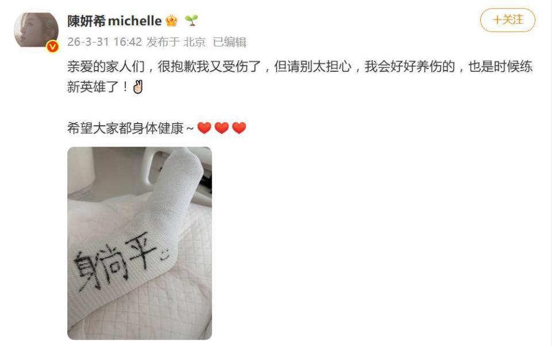Follow the user with +关注 button
552x346 pixels.
point(508,20)
